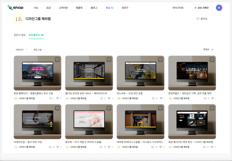Image resolution: width=232 pixels, height=161 pixels.
Task: Open the 요금 menu item
Action: coord(48,8)
